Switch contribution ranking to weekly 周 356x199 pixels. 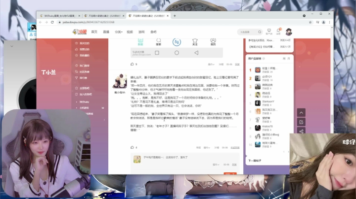tap(284, 59)
